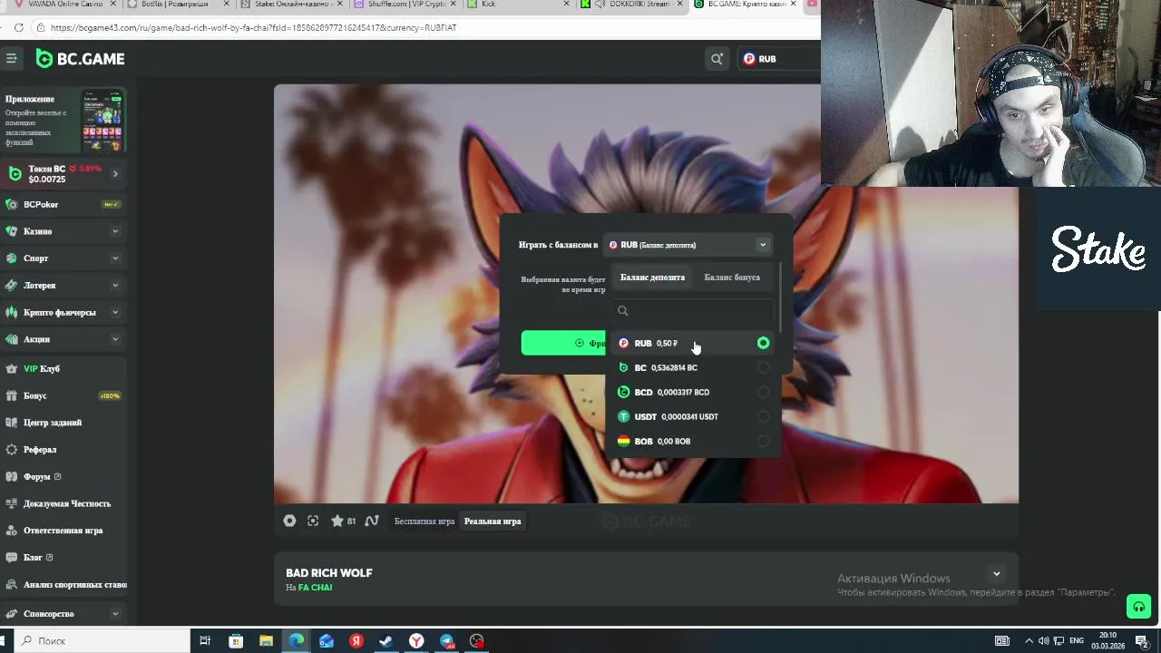
Task: Click the Бонус gift icon
Action: tap(12, 395)
